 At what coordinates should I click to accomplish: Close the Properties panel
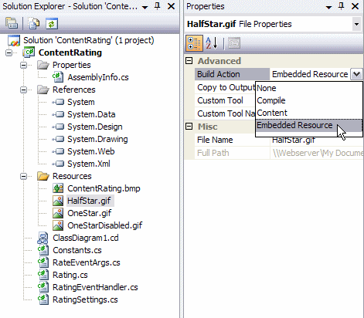pyautogui.click(x=355, y=6)
